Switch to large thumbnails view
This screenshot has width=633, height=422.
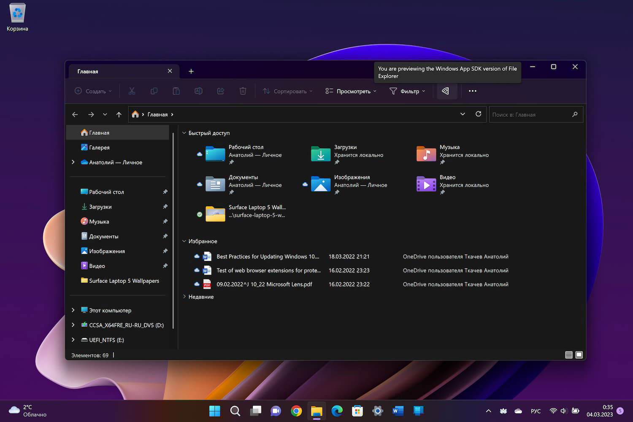[579, 355]
